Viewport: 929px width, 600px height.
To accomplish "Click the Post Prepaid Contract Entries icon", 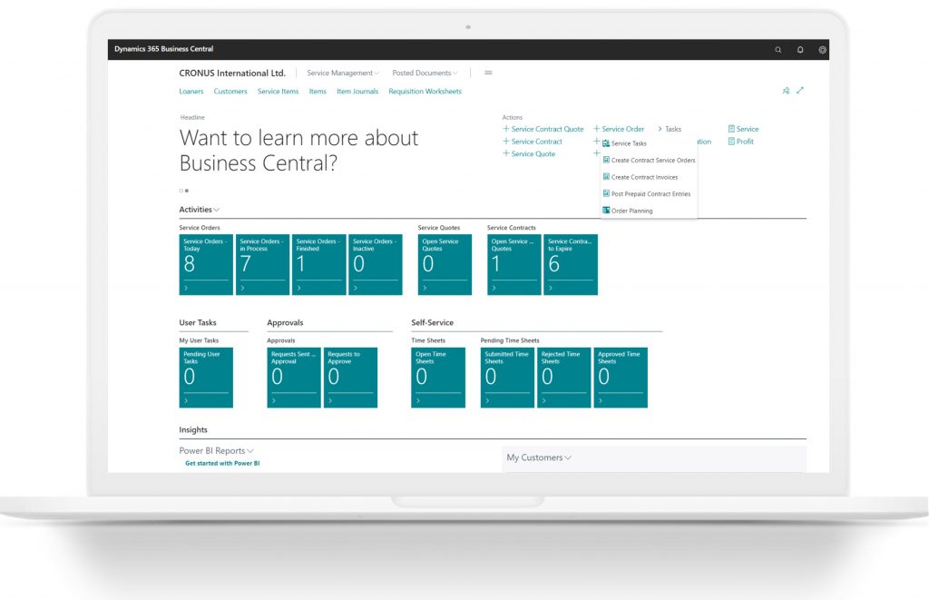I will [x=606, y=193].
